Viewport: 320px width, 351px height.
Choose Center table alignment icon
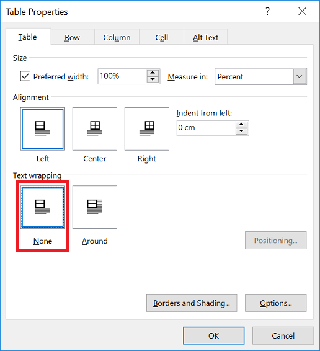coord(95,129)
